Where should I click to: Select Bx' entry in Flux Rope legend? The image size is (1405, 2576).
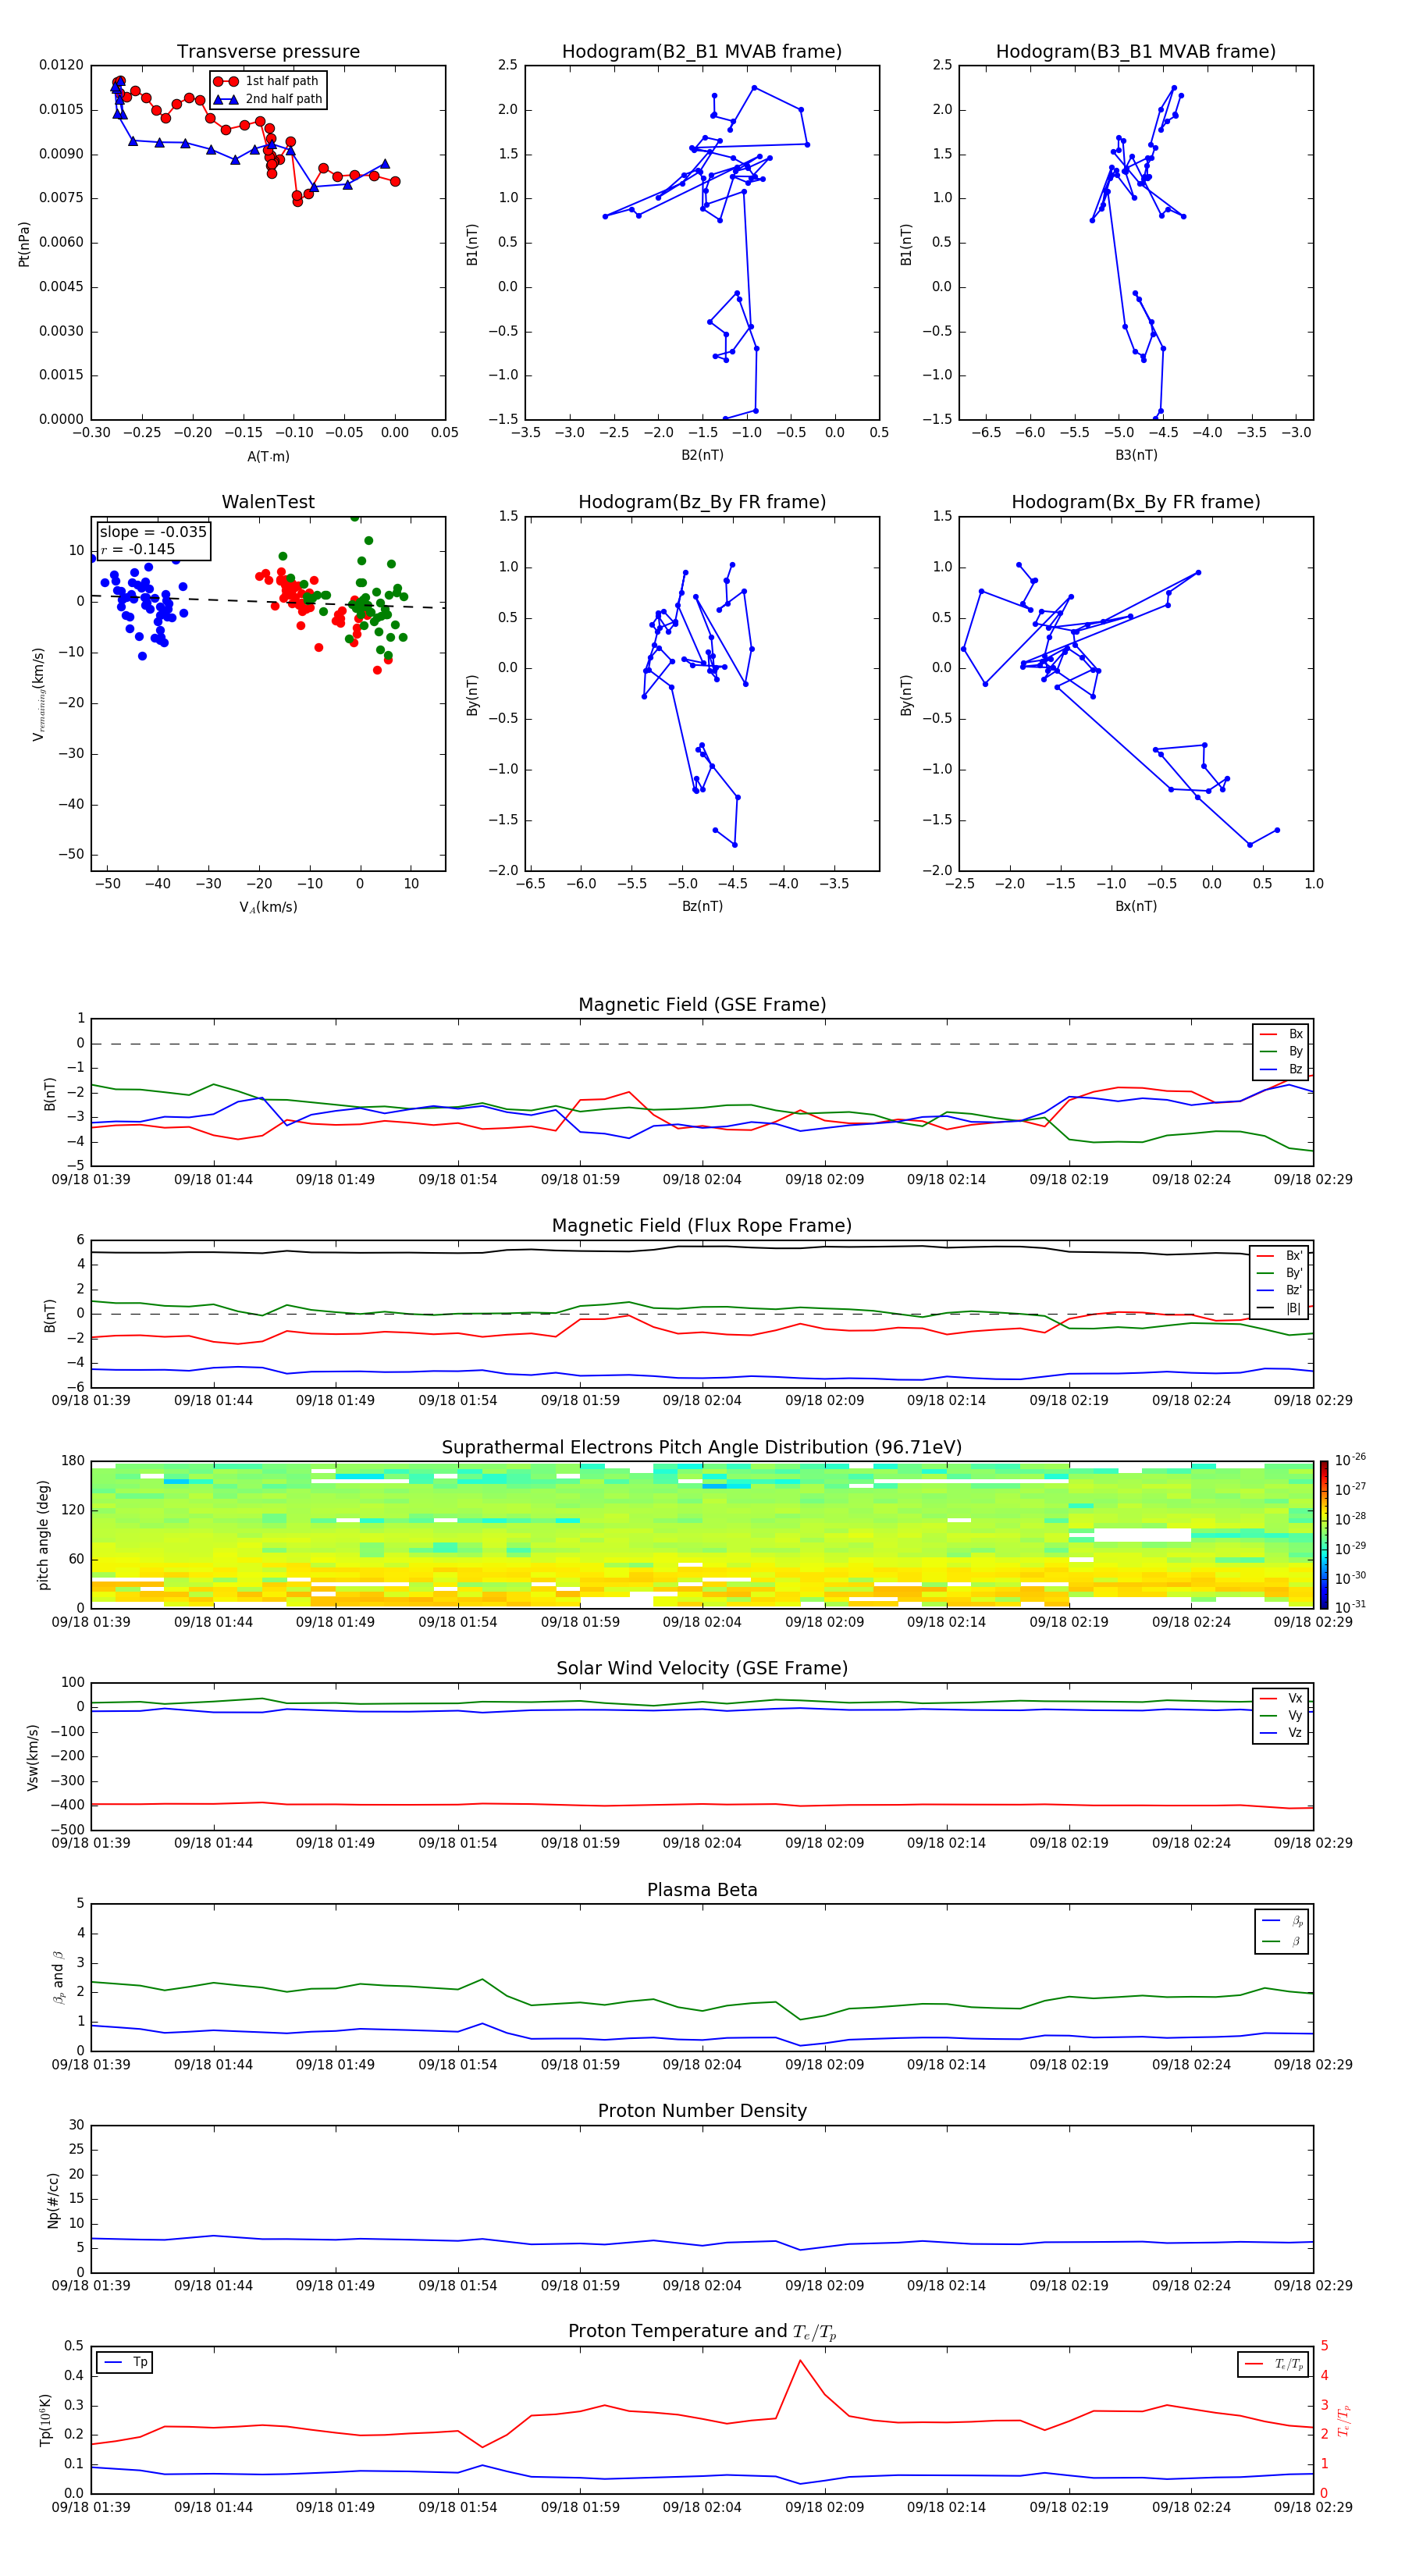[x=1280, y=1256]
